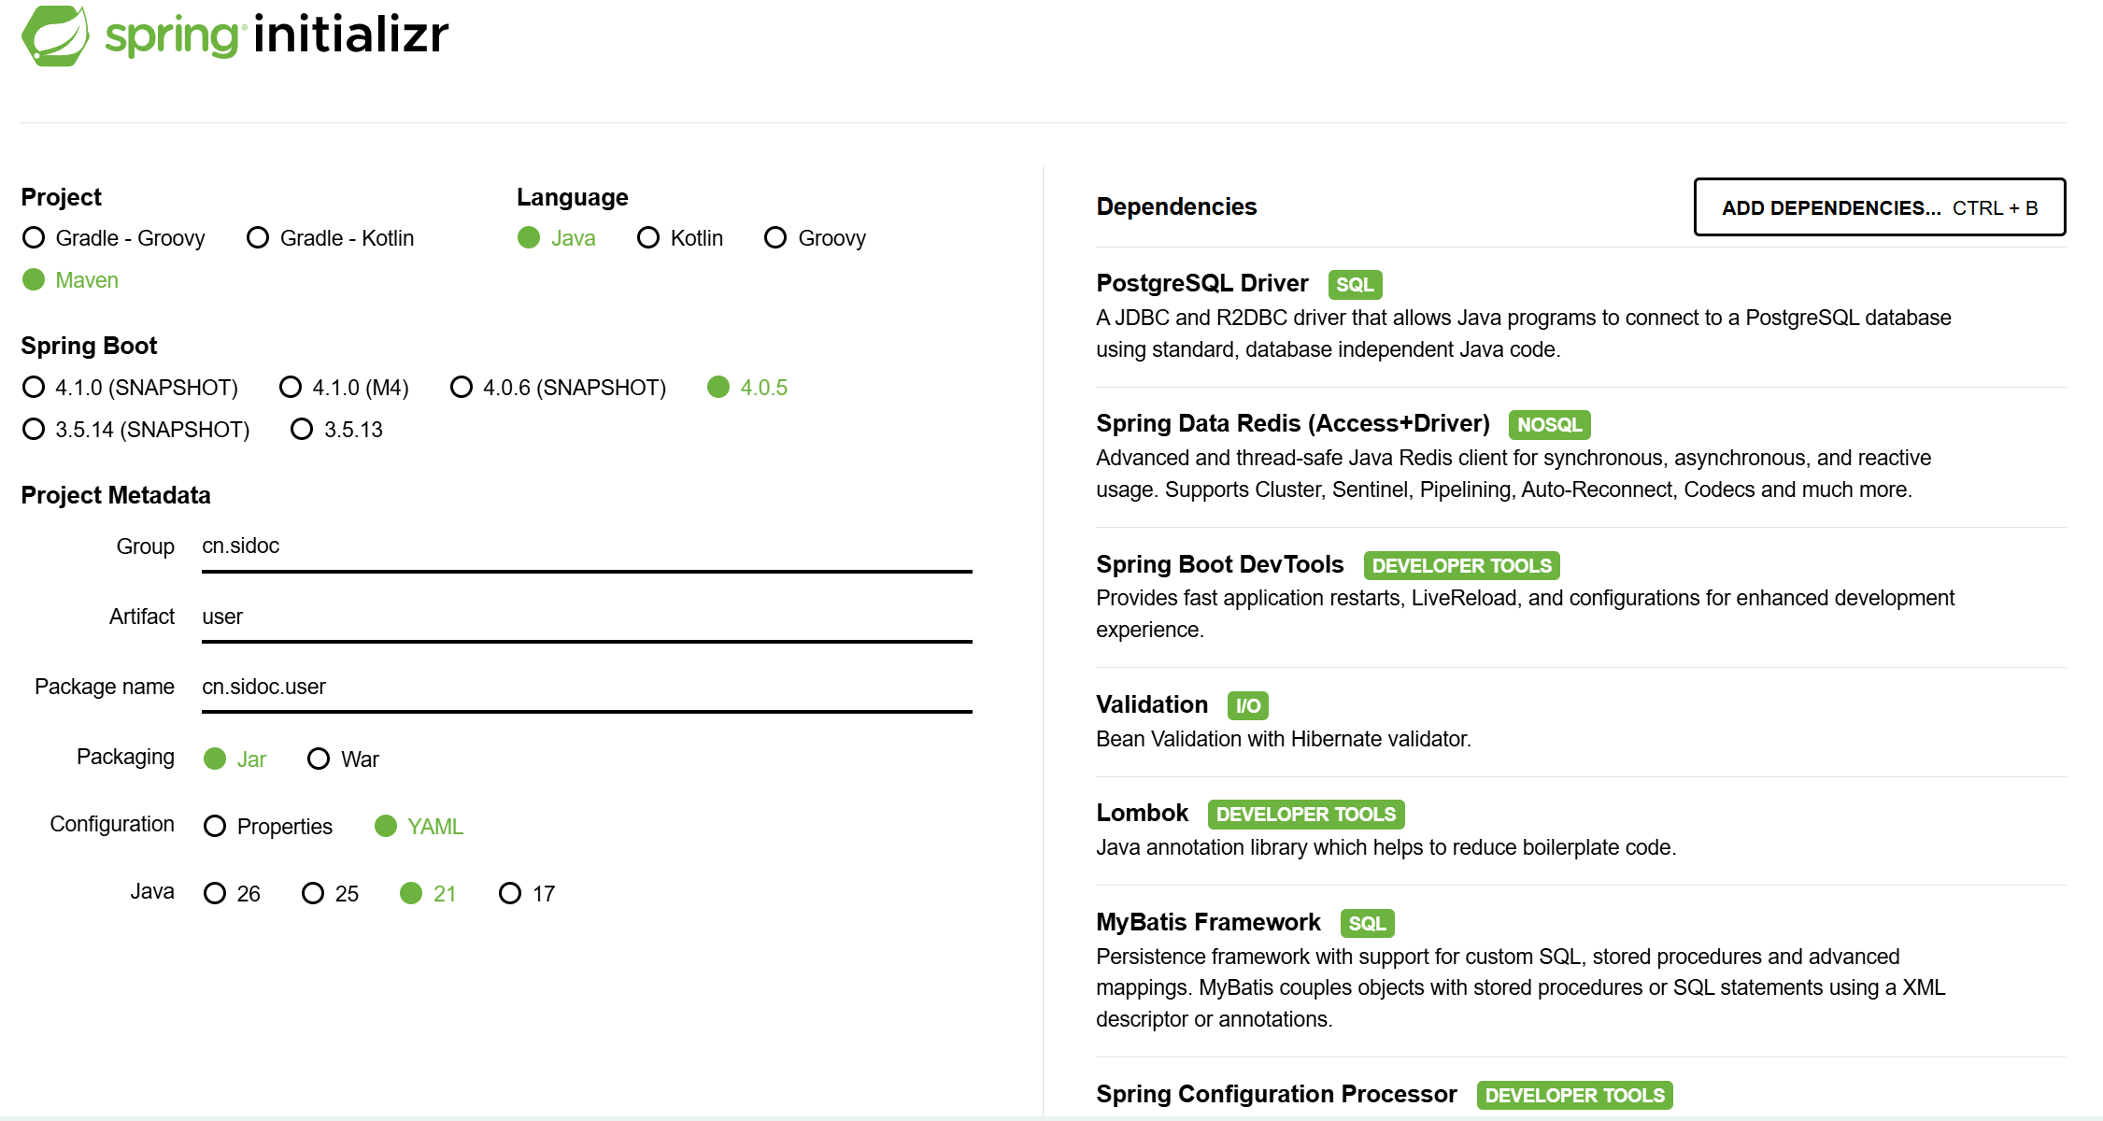This screenshot has height=1121, width=2103.
Task: Click the Spring leaf logo icon
Action: pos(55,35)
